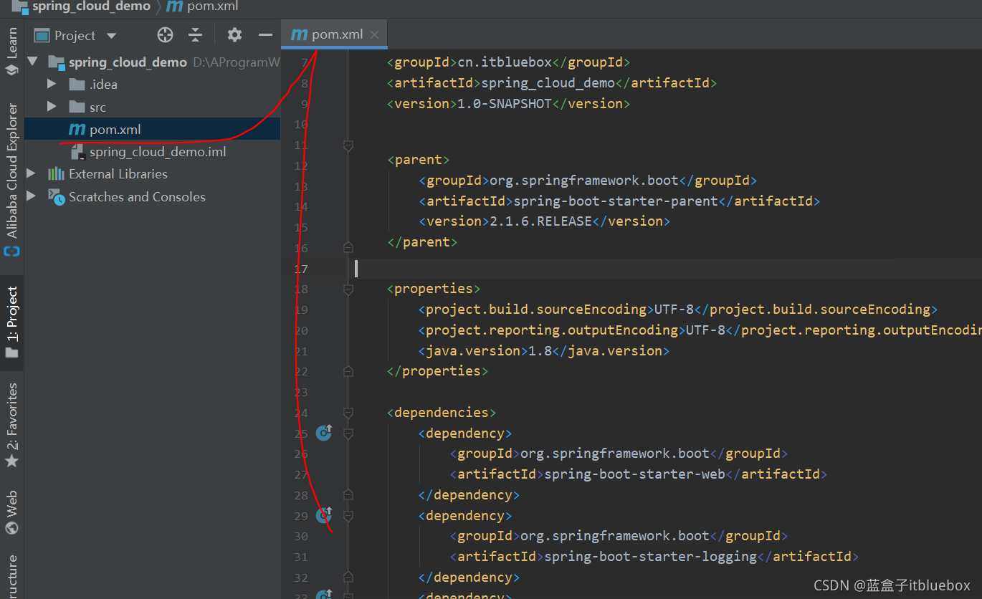982x599 pixels.
Task: Click the .iml file icon
Action: pos(77,152)
